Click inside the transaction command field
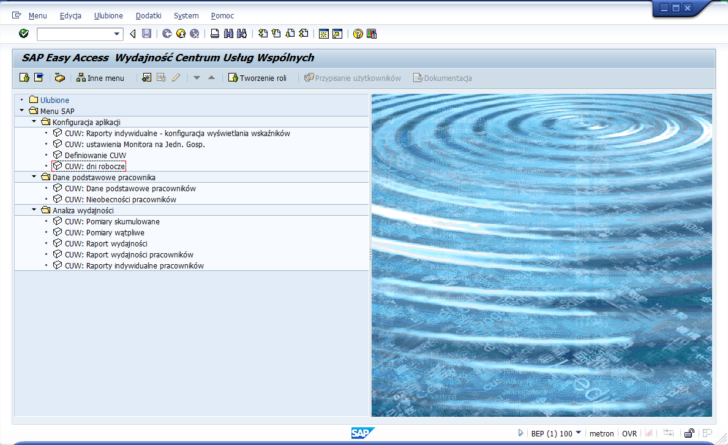The height and width of the screenshot is (445, 728). (x=75, y=34)
